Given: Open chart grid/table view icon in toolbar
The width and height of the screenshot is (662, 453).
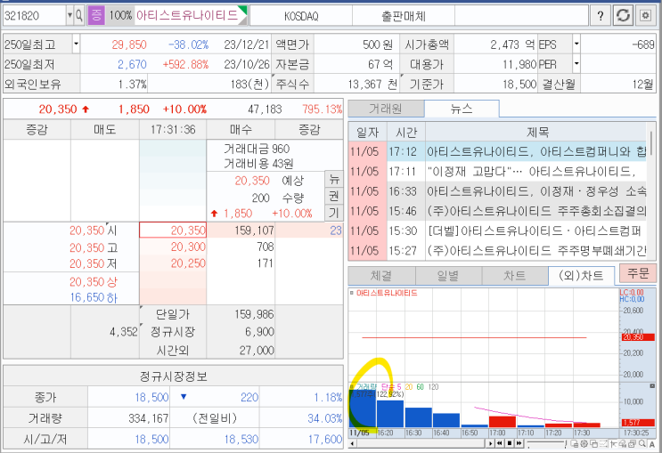Looking at the screenshot, I should (x=574, y=443).
